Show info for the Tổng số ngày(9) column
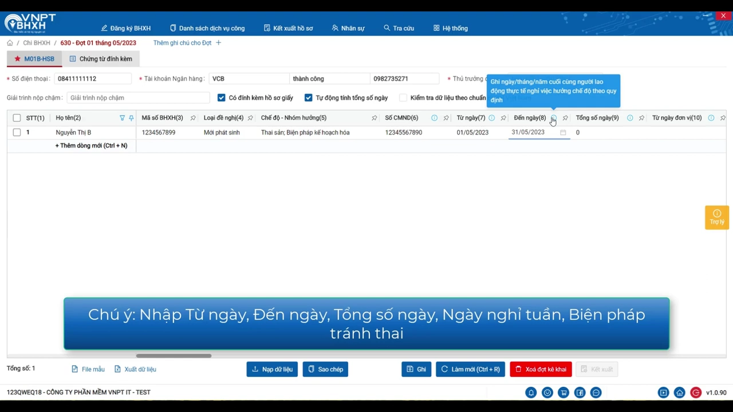Screen dimensions: 733x412 pos(630,118)
